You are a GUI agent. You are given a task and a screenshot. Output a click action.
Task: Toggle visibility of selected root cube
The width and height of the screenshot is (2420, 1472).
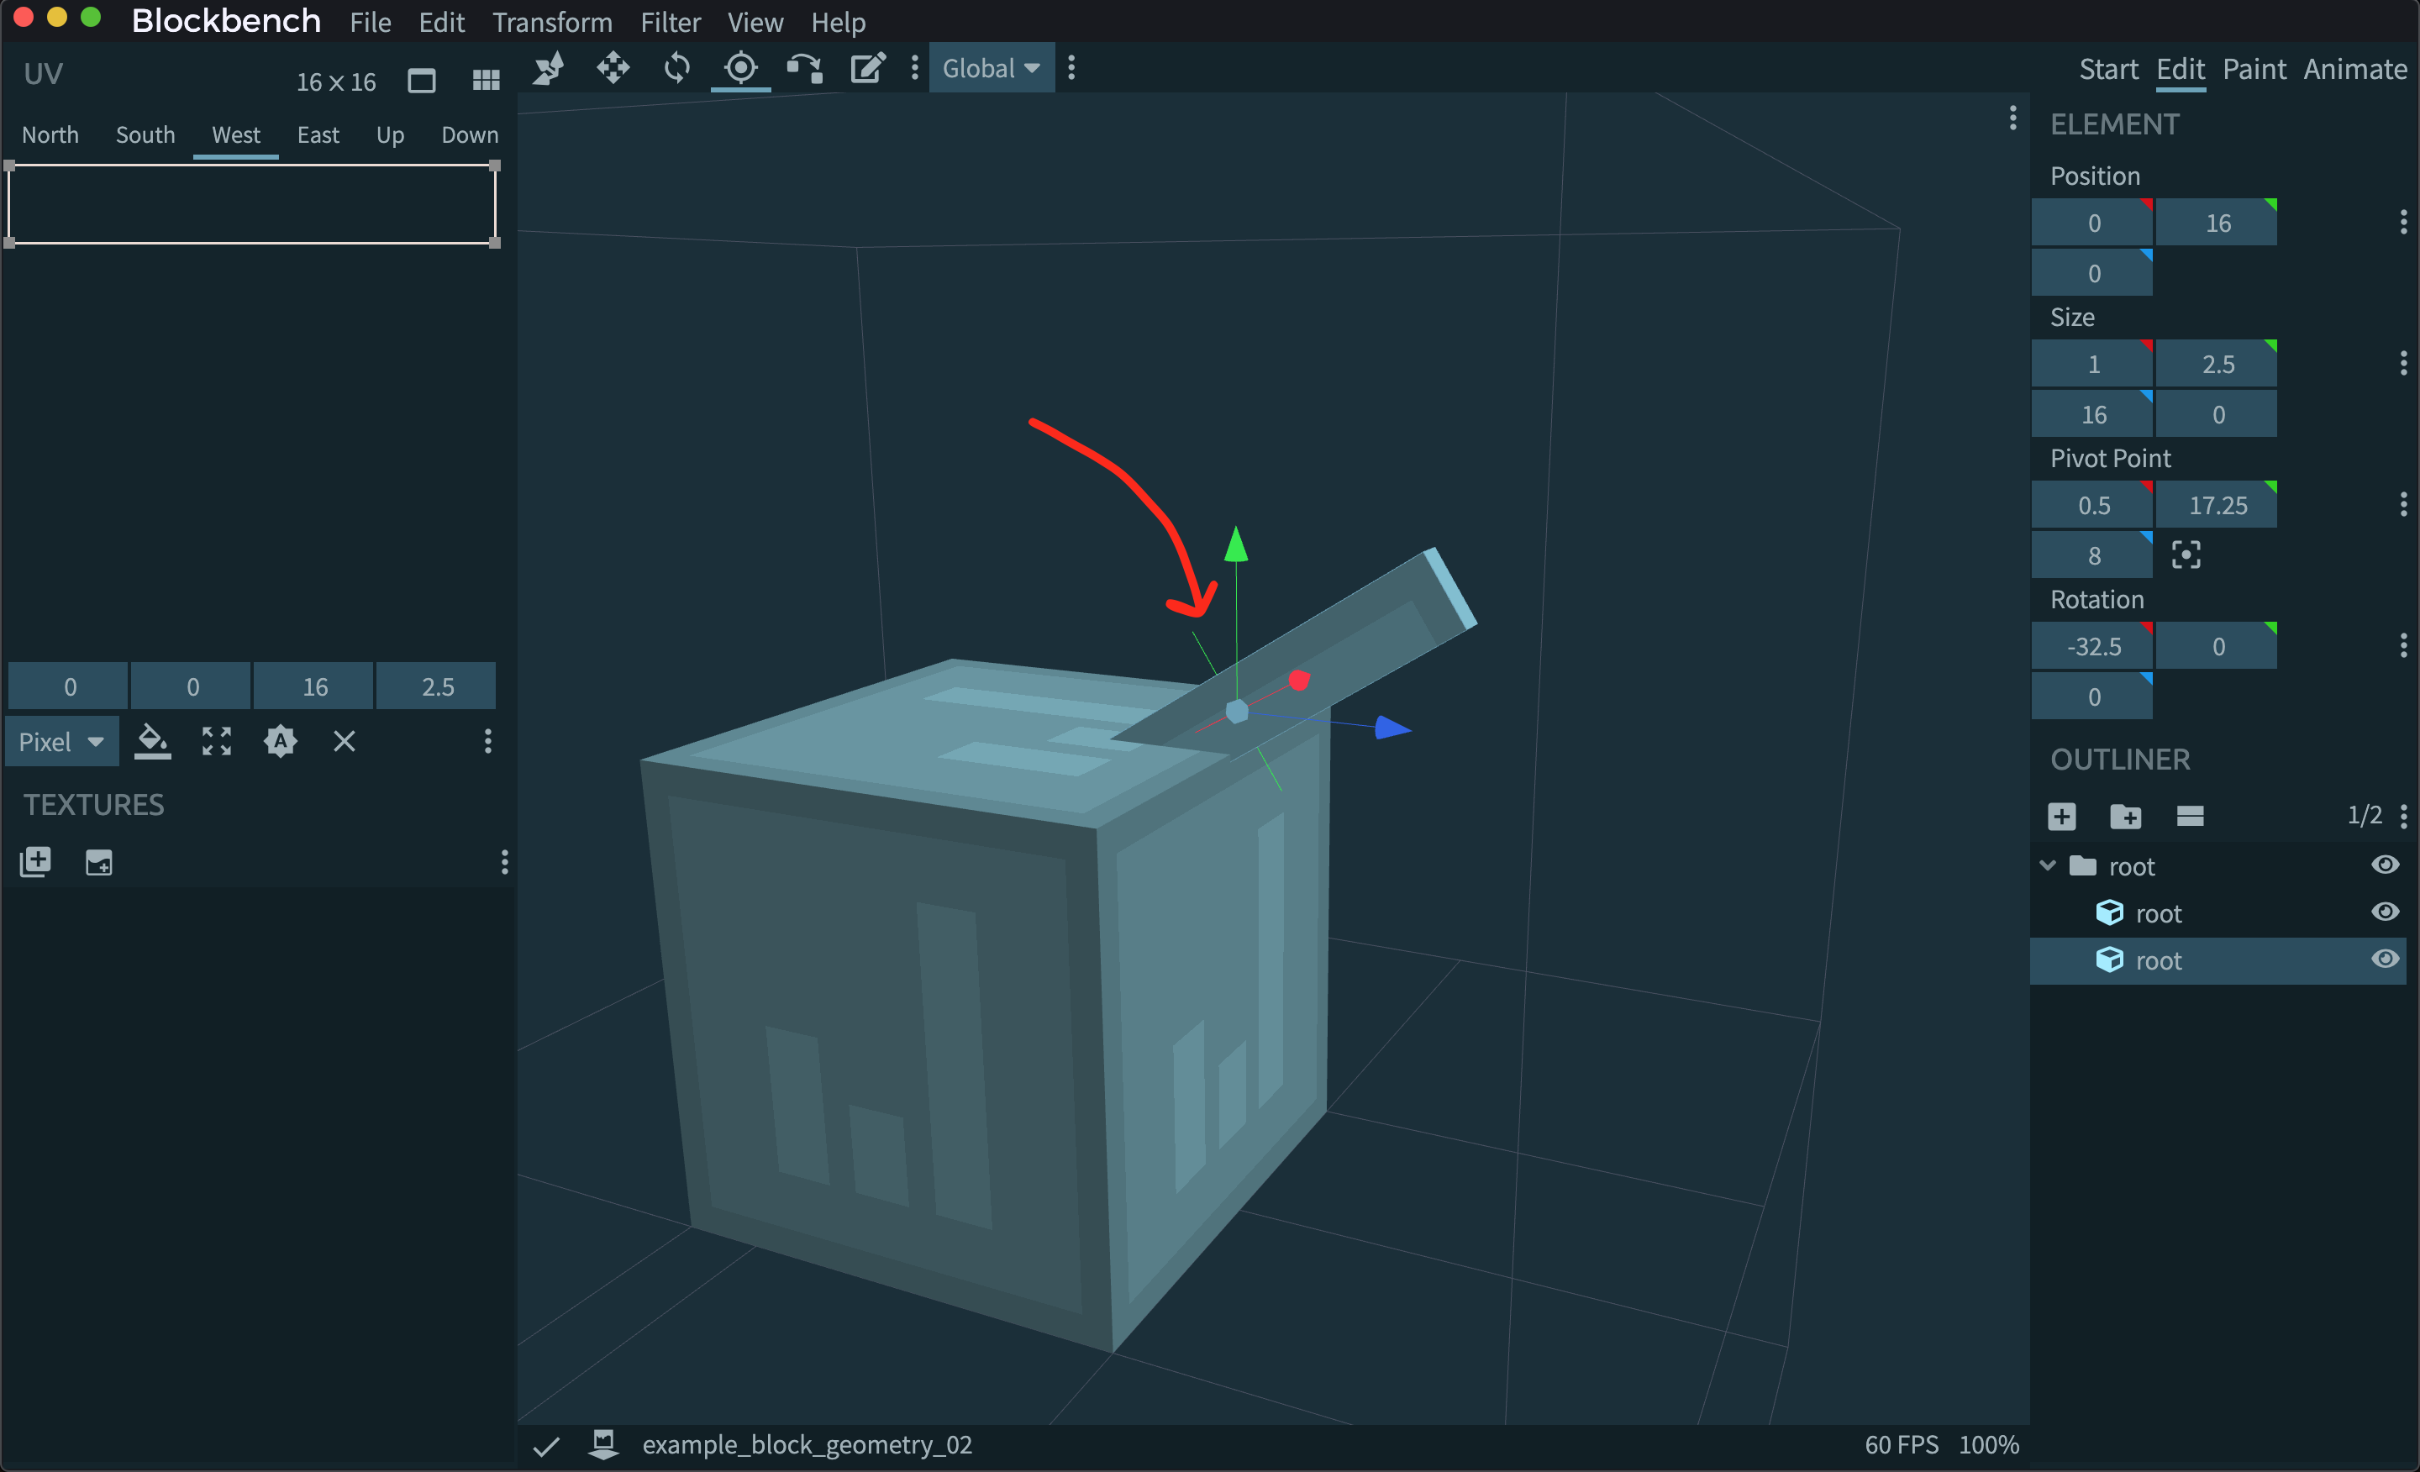(x=2385, y=959)
